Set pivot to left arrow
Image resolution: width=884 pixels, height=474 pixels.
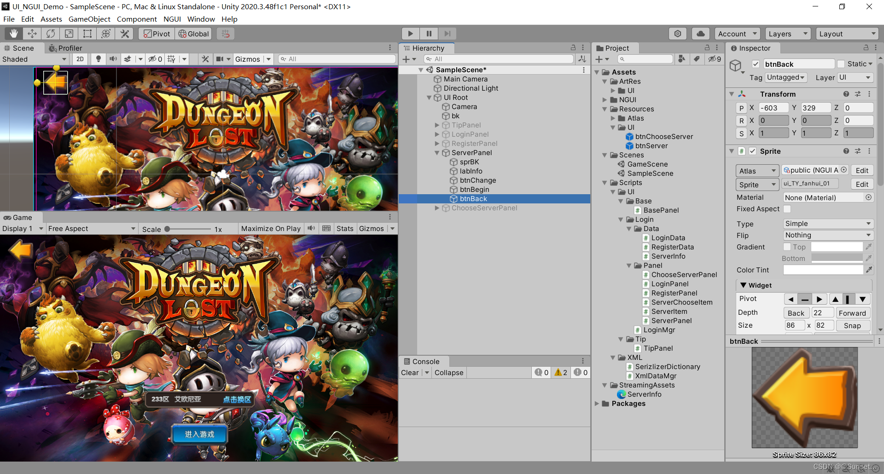coord(791,299)
